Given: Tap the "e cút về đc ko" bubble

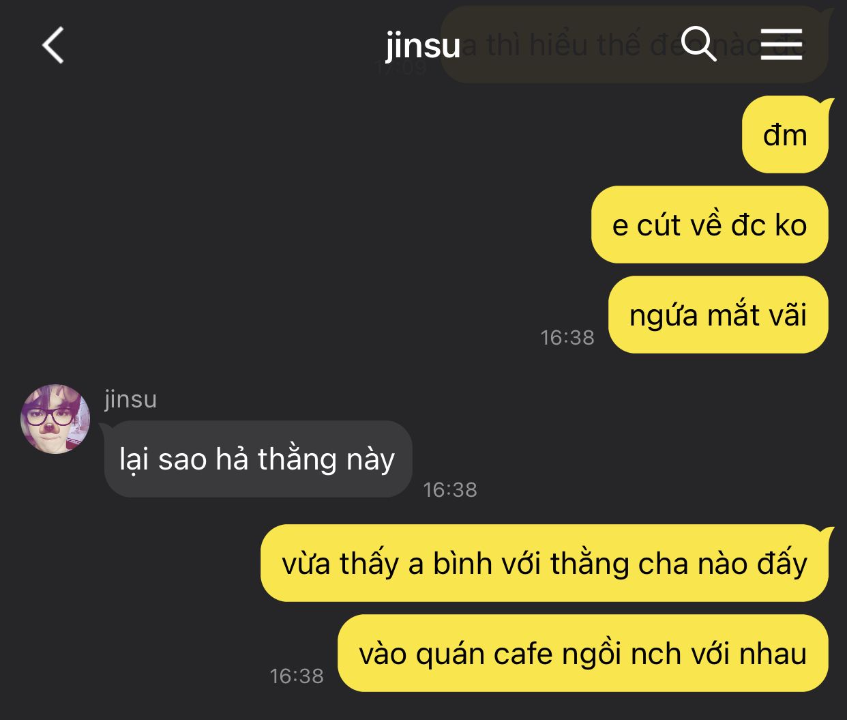Looking at the screenshot, I should pos(710,225).
